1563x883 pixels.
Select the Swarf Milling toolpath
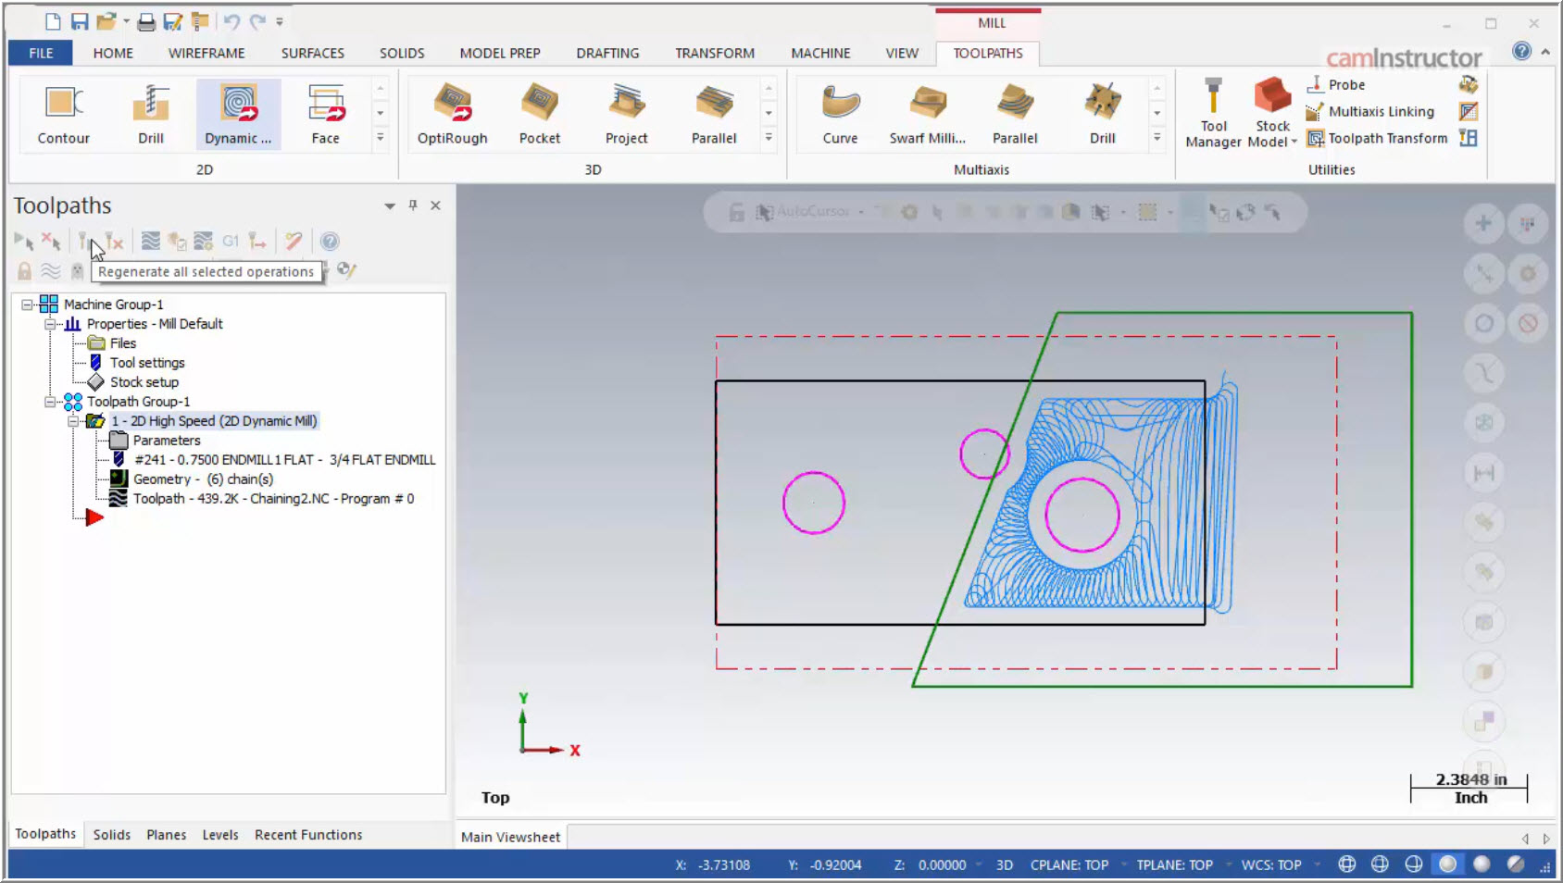925,113
